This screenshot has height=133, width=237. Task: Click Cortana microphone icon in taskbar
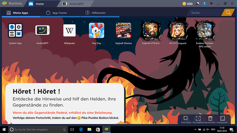[64, 130]
